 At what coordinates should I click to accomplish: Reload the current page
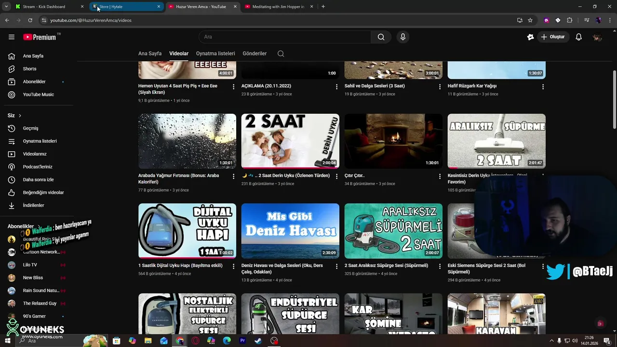[x=30, y=20]
